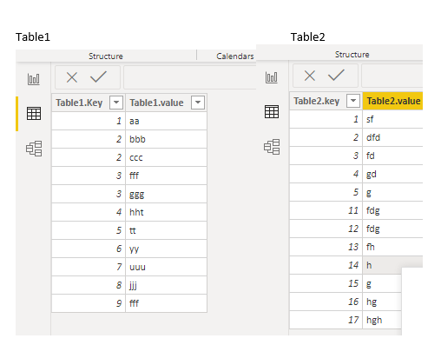441x345 pixels.
Task: Commit formula with checkmark in Table2 window
Action: click(x=336, y=75)
